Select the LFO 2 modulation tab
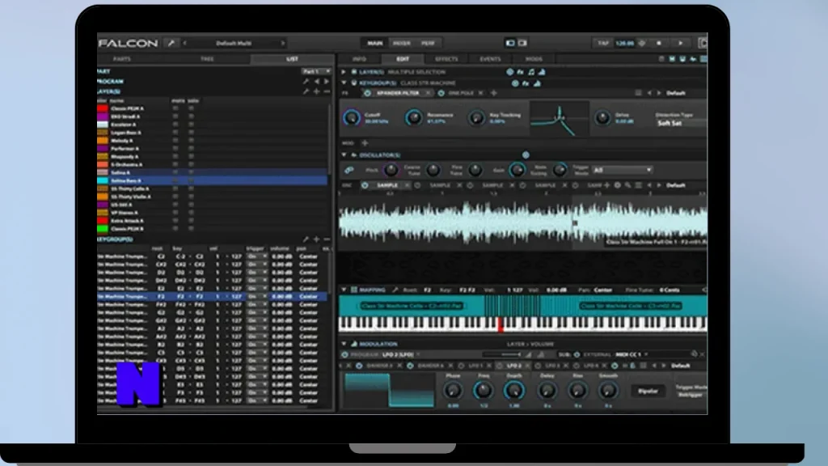The height and width of the screenshot is (466, 828). pyautogui.click(x=513, y=366)
